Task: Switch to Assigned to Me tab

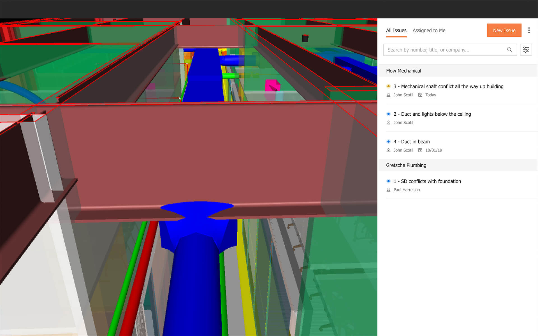Action: [429, 31]
